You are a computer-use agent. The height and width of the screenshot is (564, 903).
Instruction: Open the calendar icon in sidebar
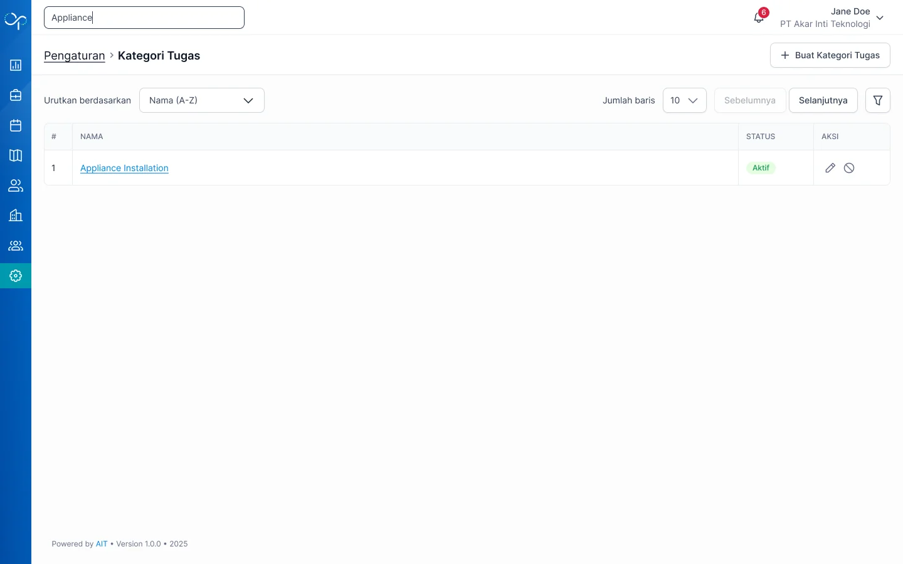[x=16, y=125]
